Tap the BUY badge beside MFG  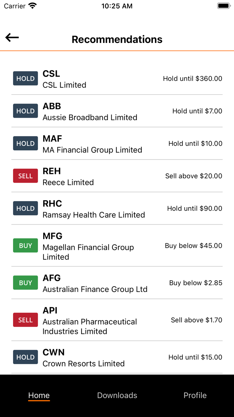25,246
